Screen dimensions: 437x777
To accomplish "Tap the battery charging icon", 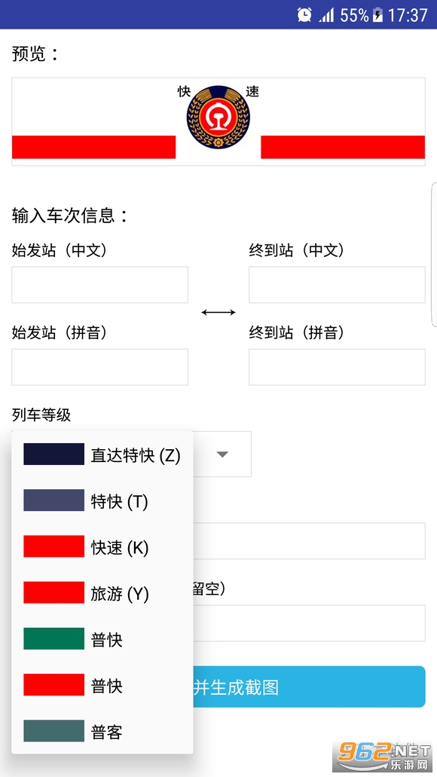I will [x=377, y=15].
